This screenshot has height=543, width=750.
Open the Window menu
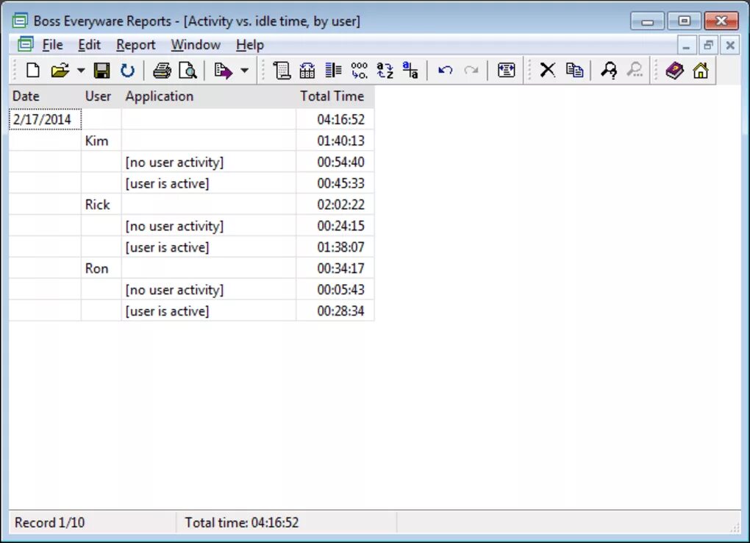196,45
